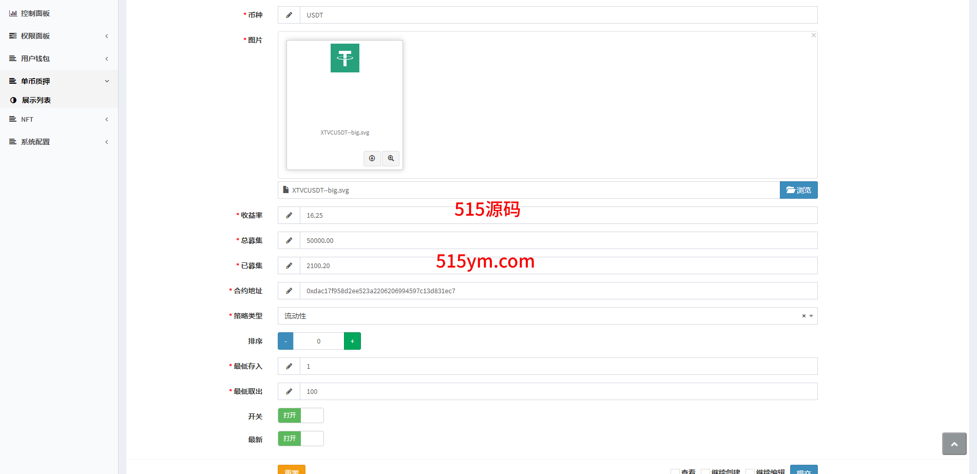Expand the 用户钱包 sidebar section
Screen dimensions: 977x474
(59, 59)
